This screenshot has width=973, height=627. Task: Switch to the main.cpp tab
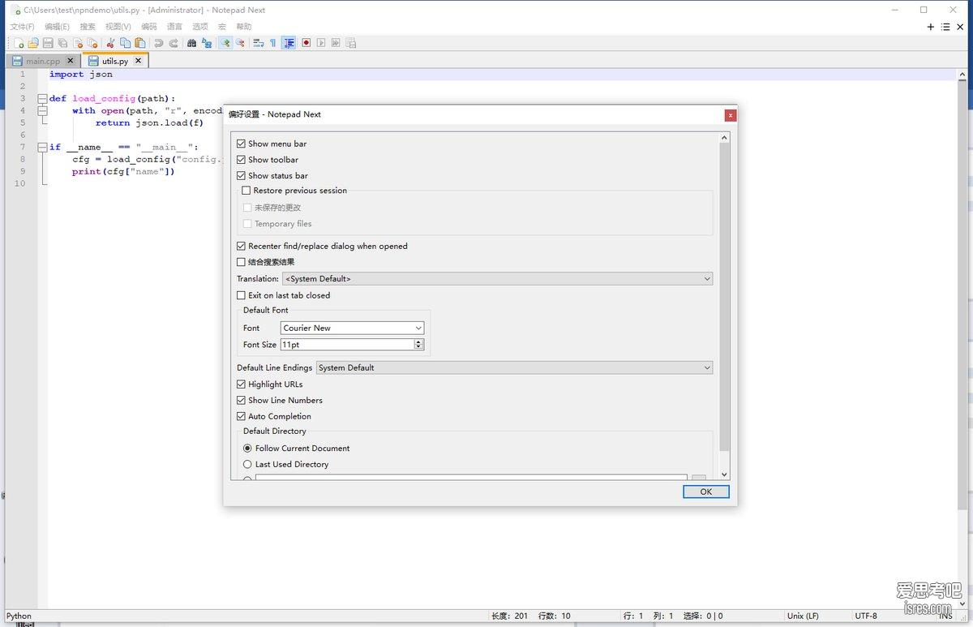tap(42, 61)
